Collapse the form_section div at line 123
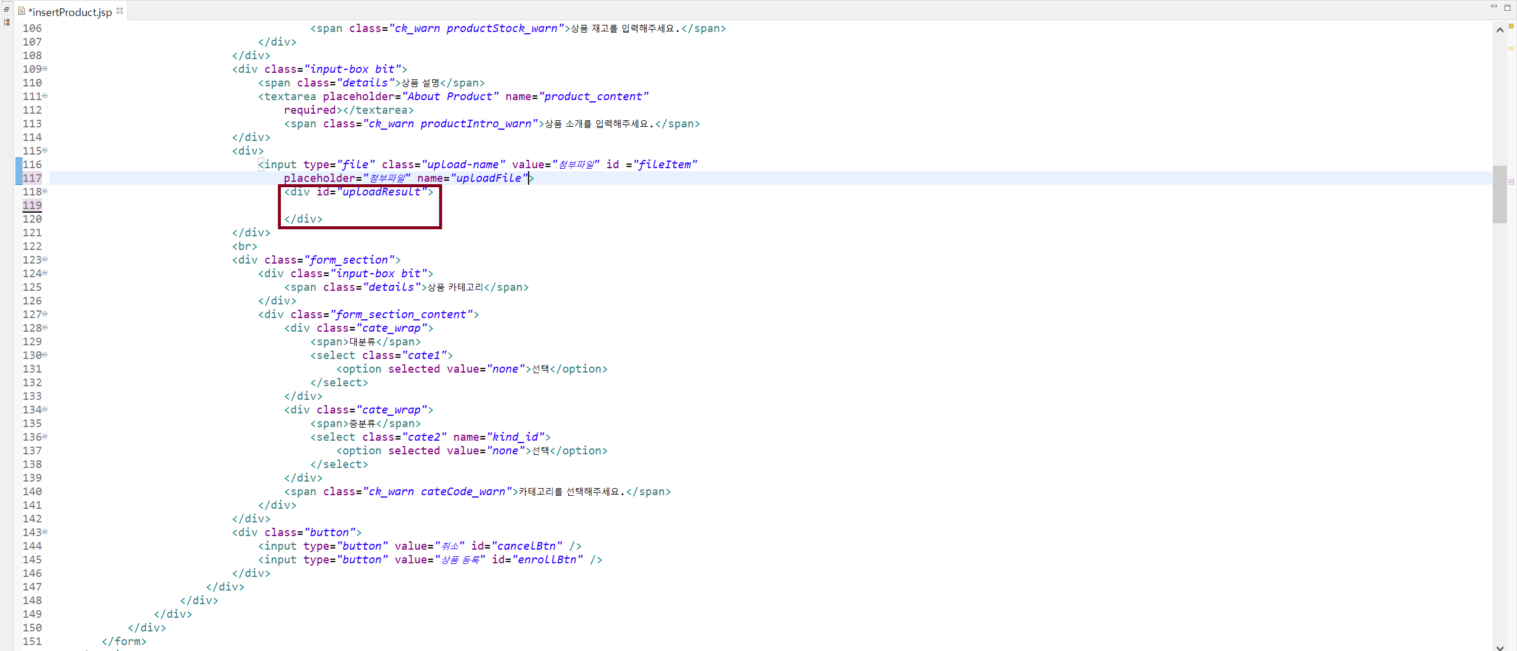This screenshot has height=651, width=1517. click(45, 259)
